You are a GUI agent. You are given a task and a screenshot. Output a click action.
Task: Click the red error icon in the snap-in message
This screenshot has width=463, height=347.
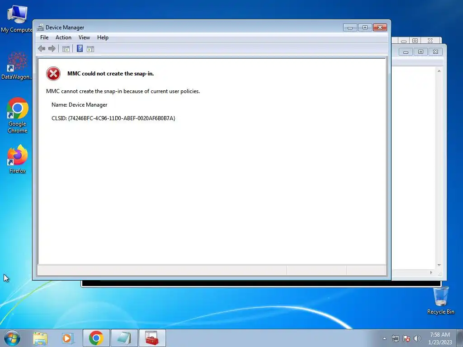click(53, 74)
